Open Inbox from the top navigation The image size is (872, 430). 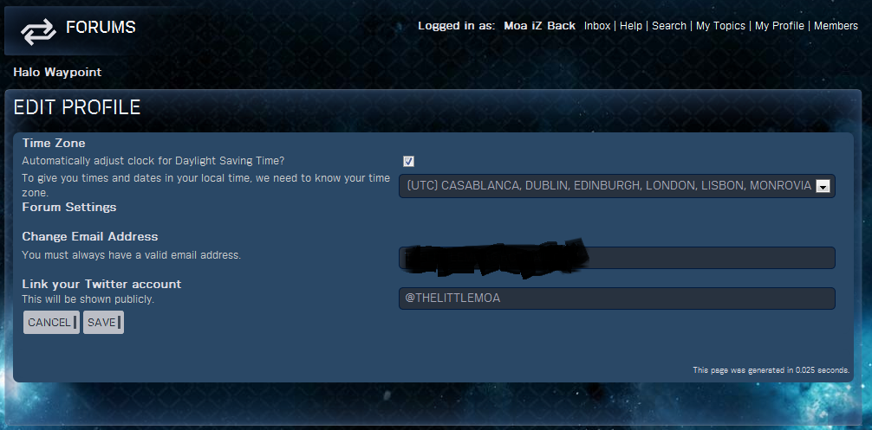point(597,25)
